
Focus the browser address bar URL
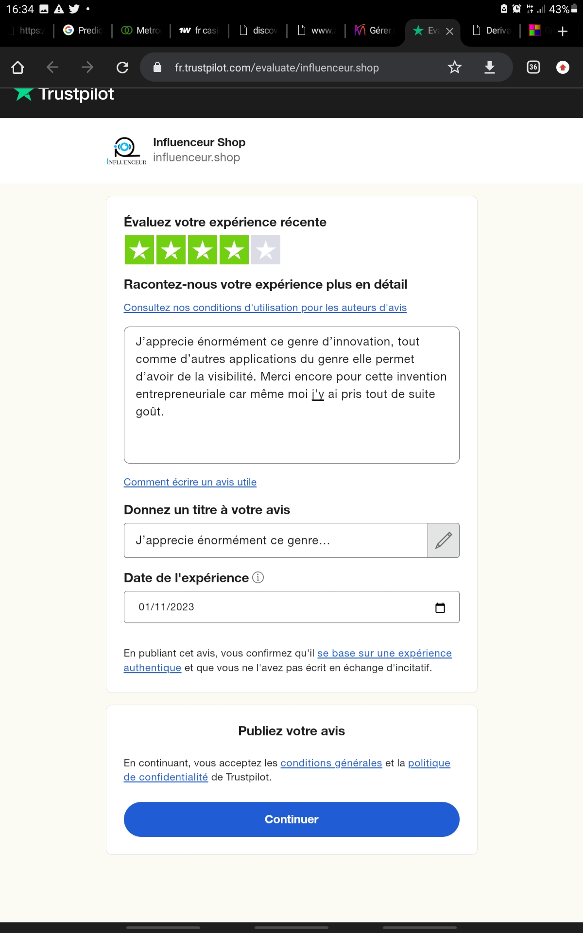pyautogui.click(x=277, y=68)
